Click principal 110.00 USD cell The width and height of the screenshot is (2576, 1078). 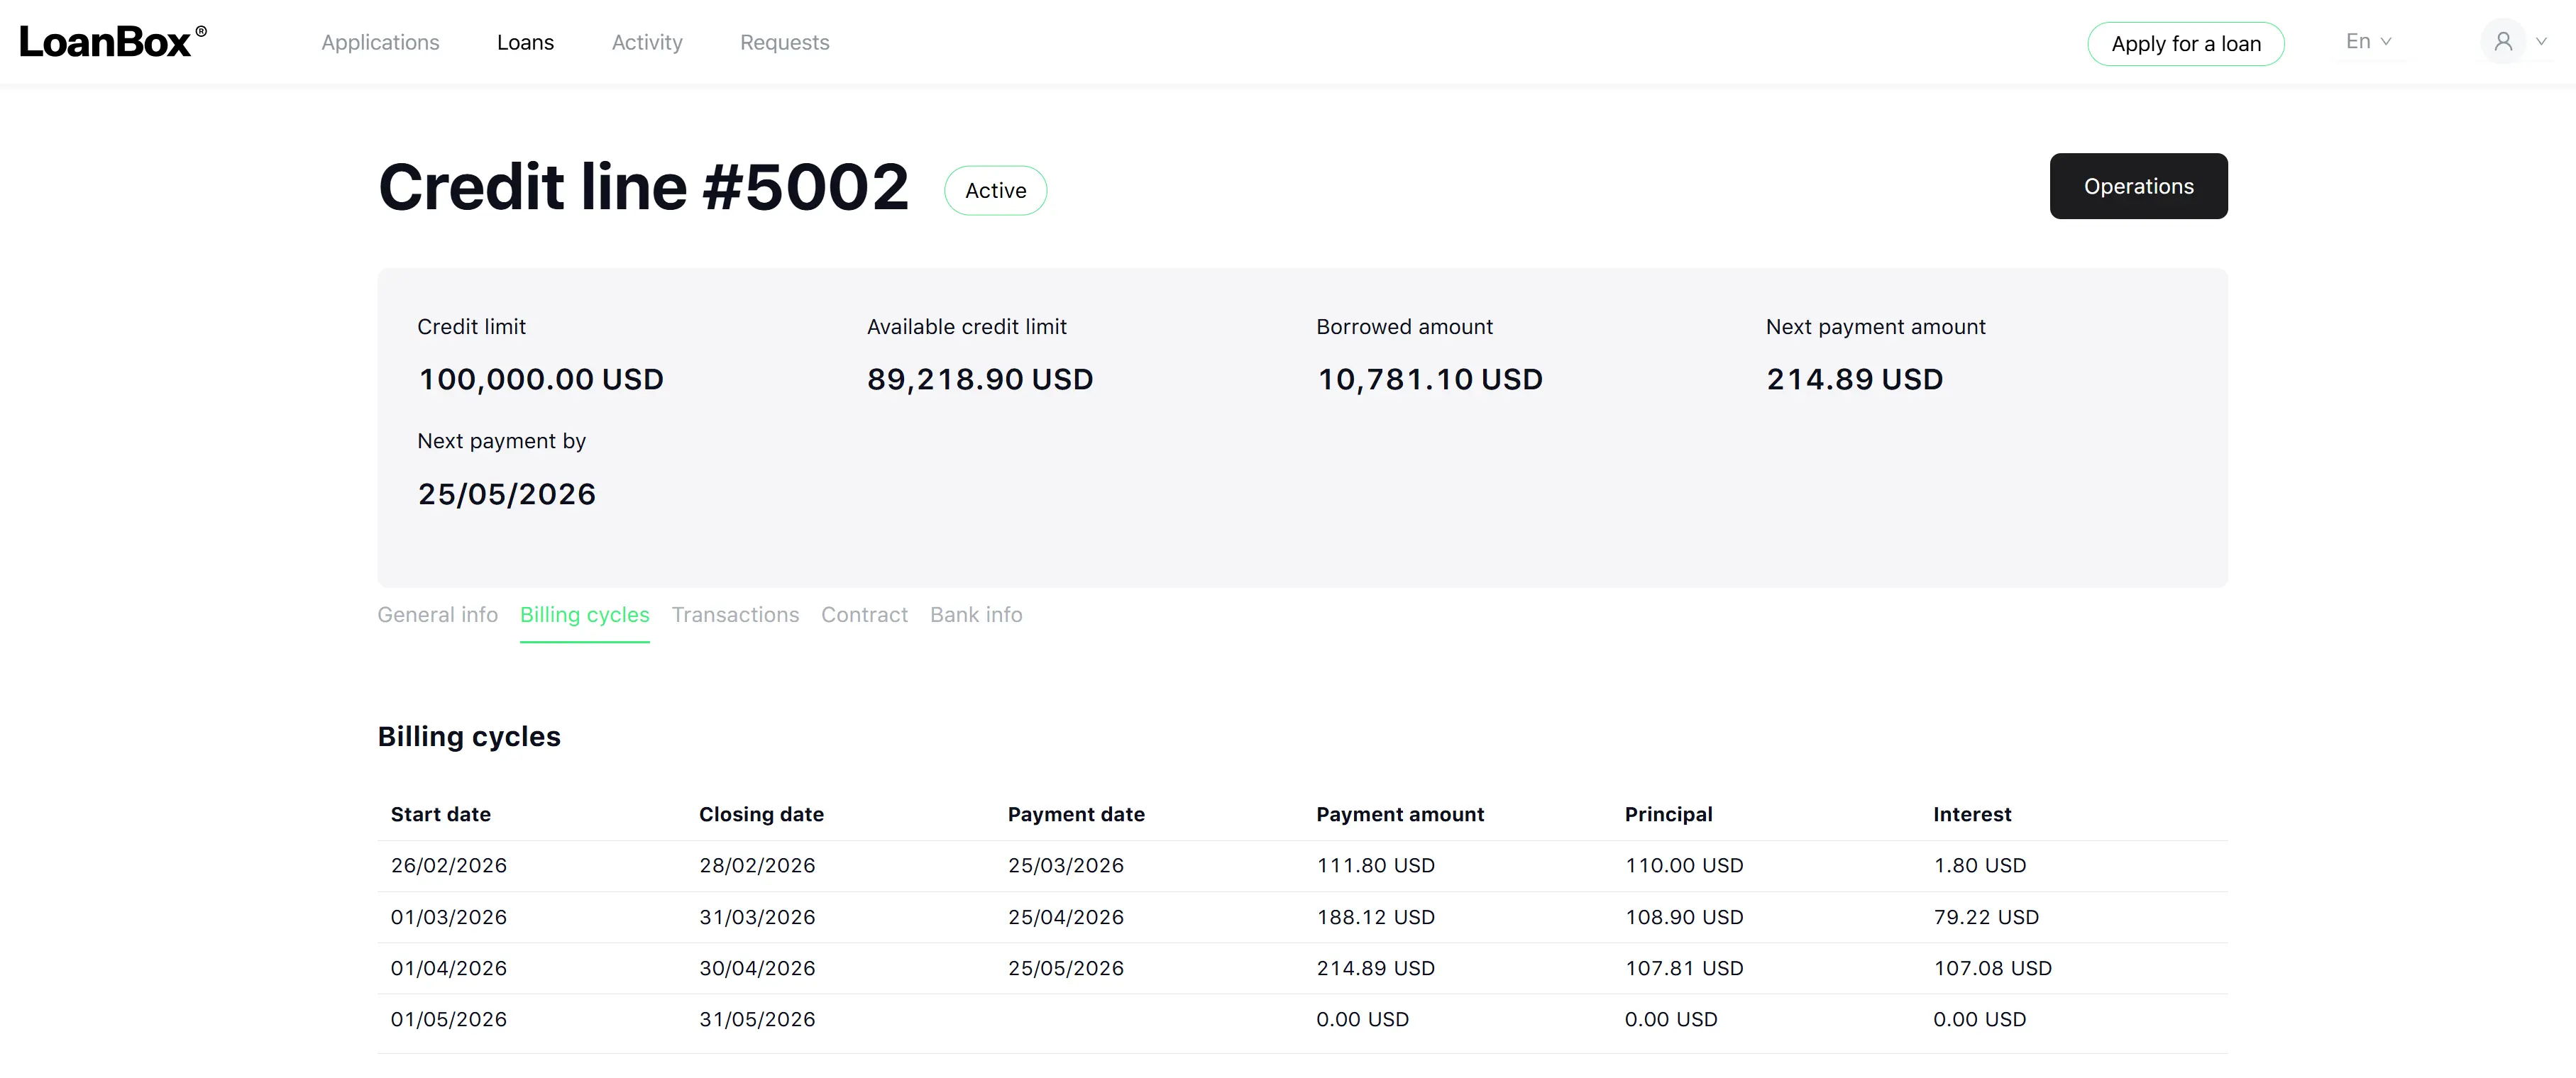pyautogui.click(x=1684, y=865)
